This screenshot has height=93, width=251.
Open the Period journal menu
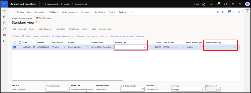70,12
